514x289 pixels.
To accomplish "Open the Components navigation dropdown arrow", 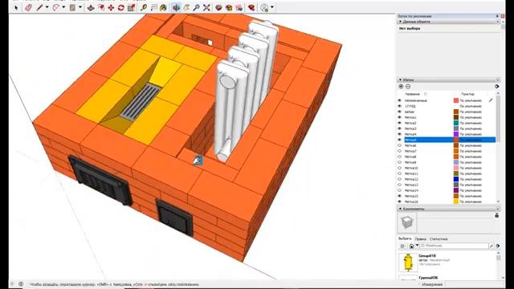I will (x=418, y=246).
